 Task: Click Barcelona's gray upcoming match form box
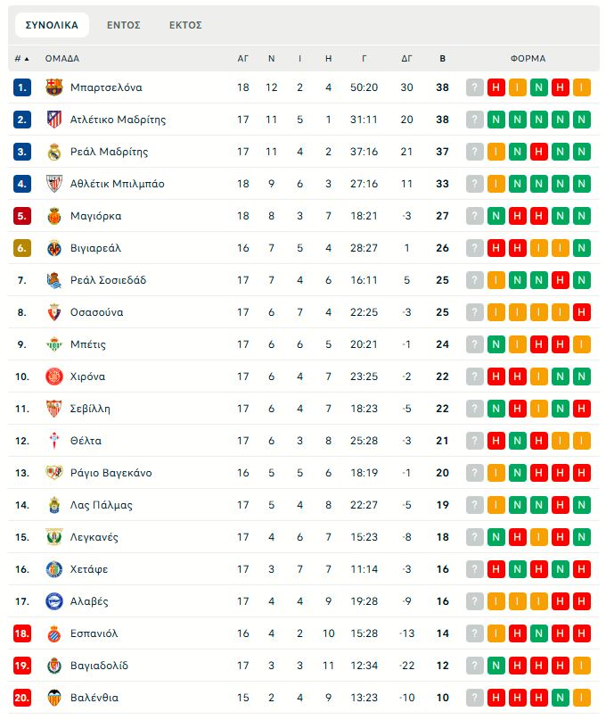475,87
